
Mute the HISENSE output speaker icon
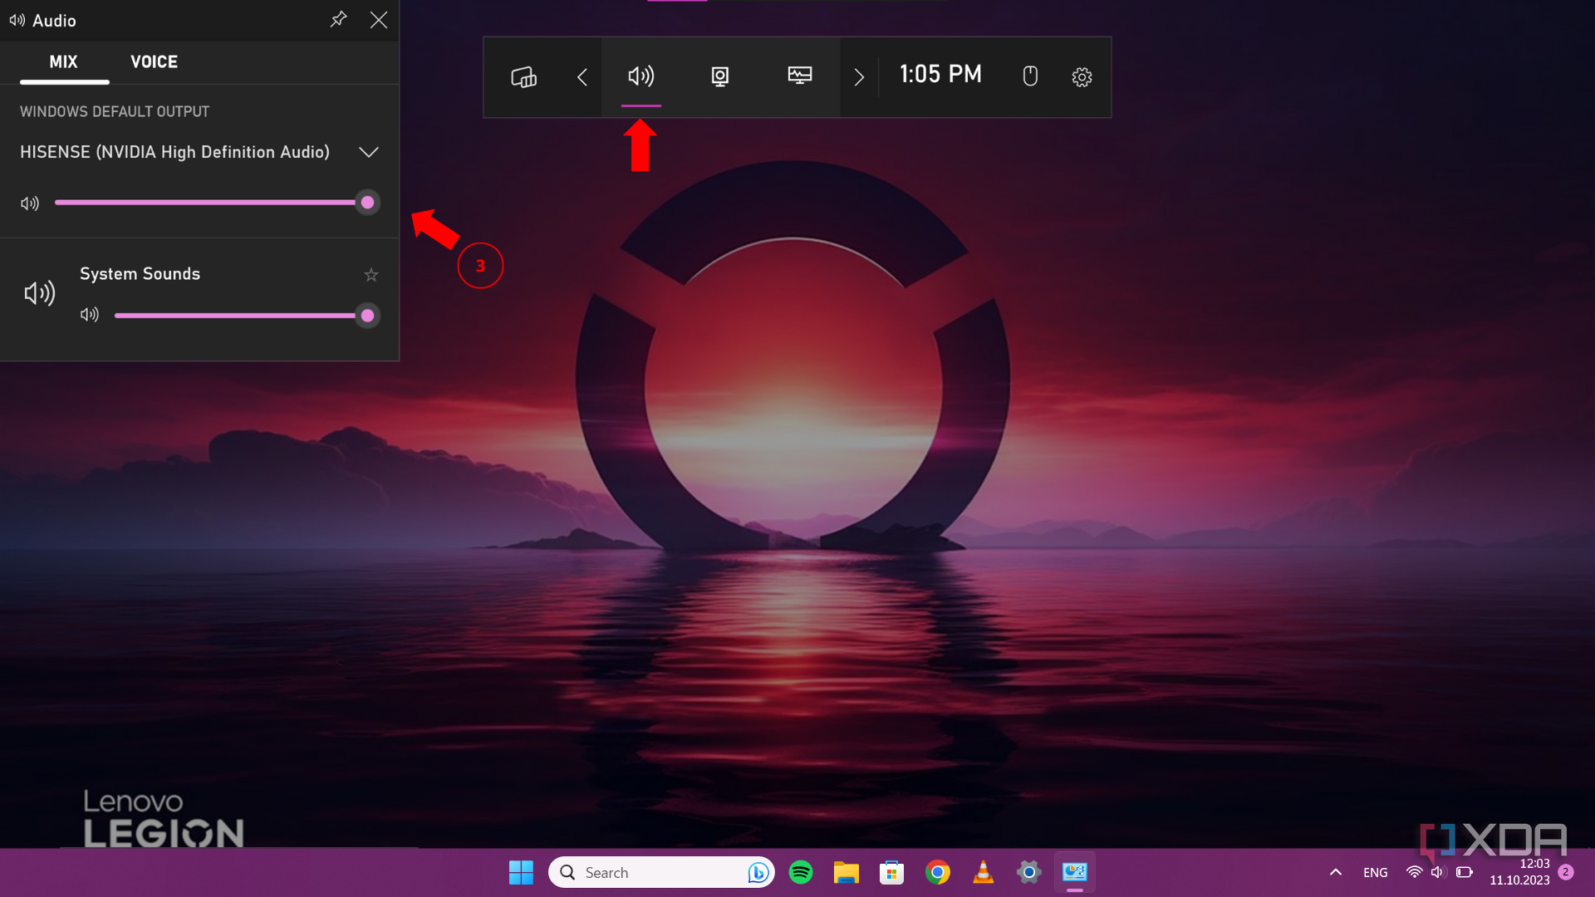point(30,203)
